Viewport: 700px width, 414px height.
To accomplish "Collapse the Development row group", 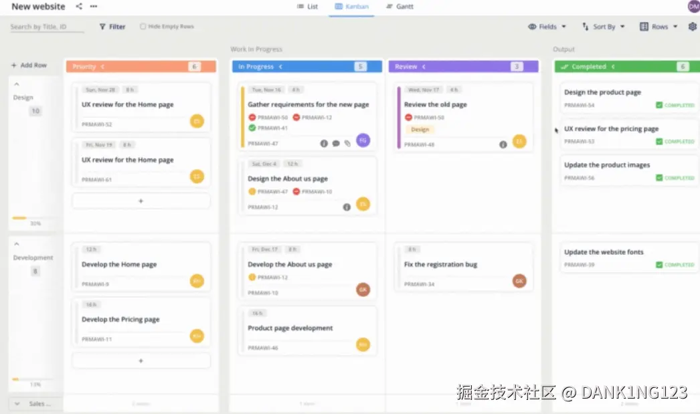I will (16, 244).
